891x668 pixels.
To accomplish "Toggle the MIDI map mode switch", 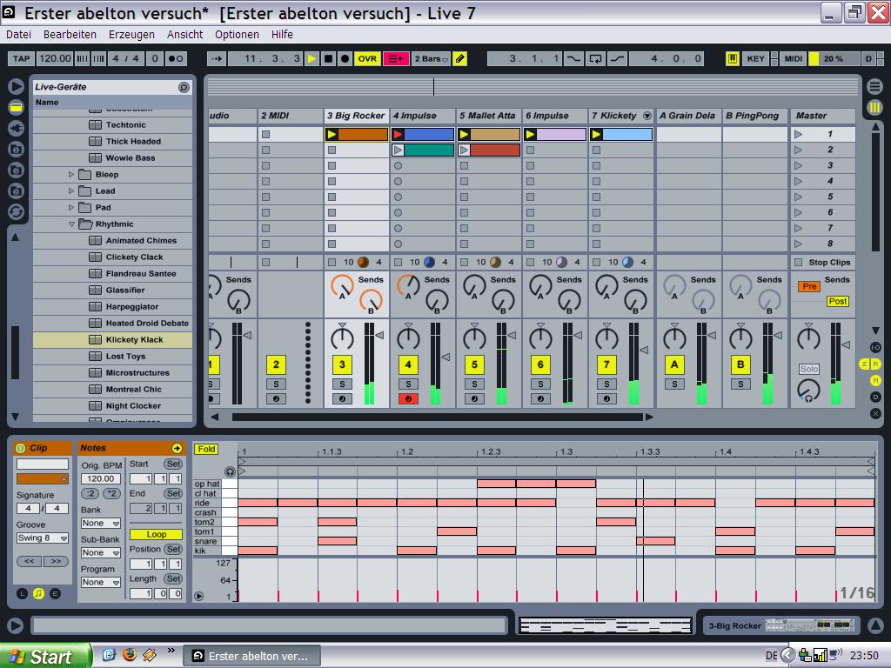I will [794, 58].
